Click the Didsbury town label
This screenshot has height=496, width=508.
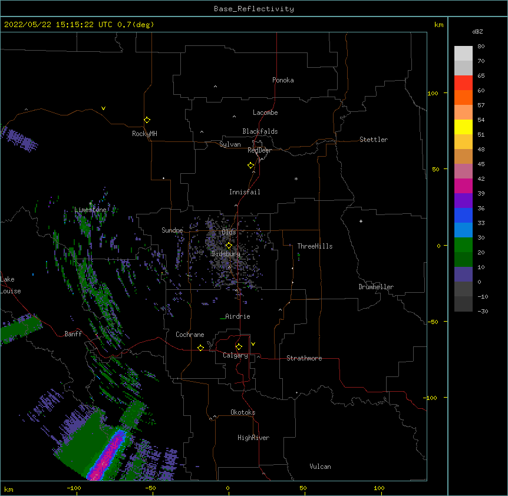tap(226, 254)
